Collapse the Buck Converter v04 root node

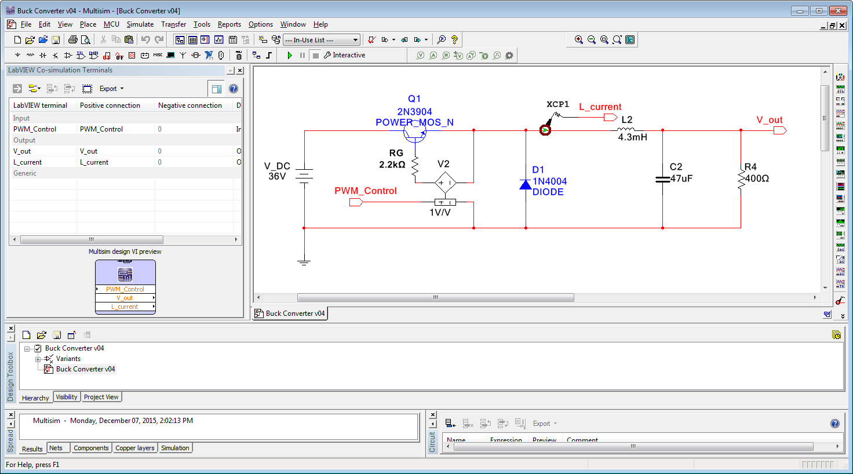pyautogui.click(x=27, y=349)
